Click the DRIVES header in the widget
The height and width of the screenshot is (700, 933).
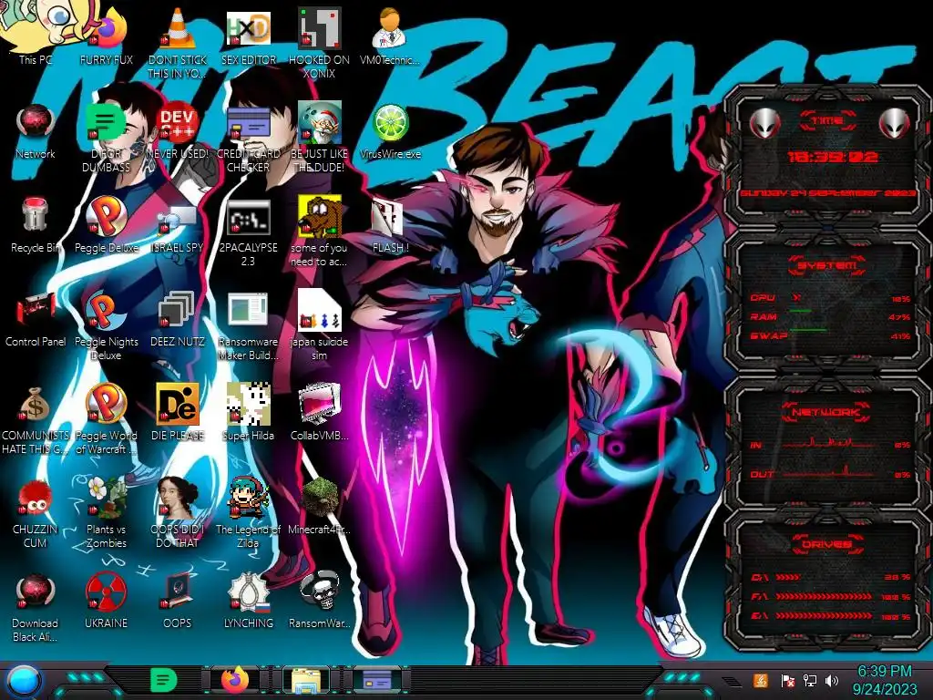(x=827, y=544)
